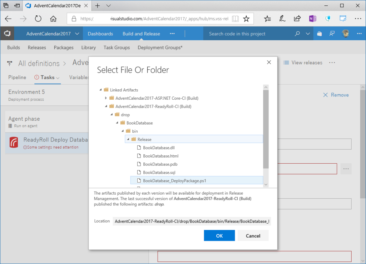The image size is (366, 264).
Task: Open the AdventCalendar2017 project dropdown
Action: click(77, 34)
